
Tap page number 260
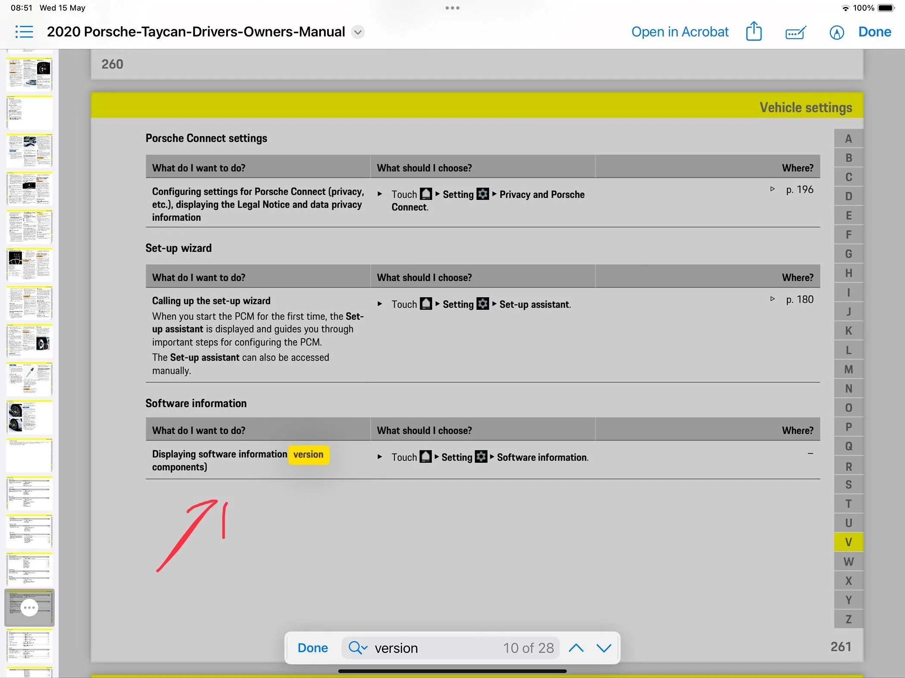112,64
